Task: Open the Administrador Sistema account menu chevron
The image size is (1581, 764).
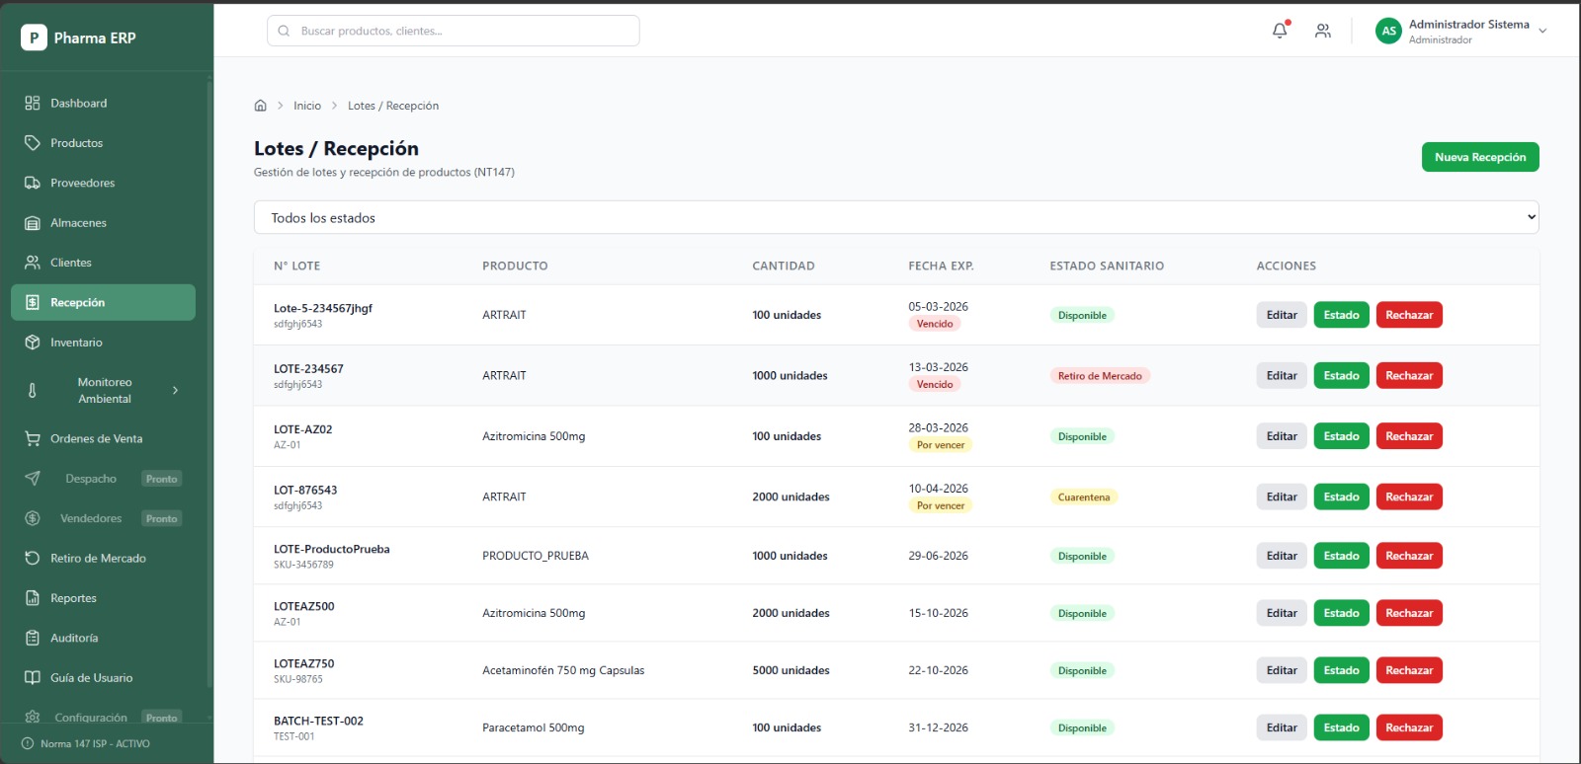Action: [x=1542, y=32]
